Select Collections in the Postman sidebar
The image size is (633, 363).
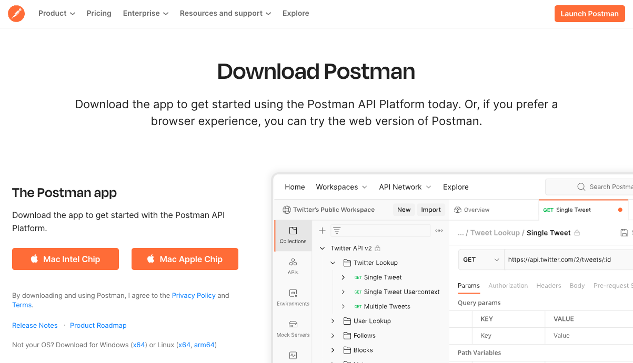[x=293, y=235]
